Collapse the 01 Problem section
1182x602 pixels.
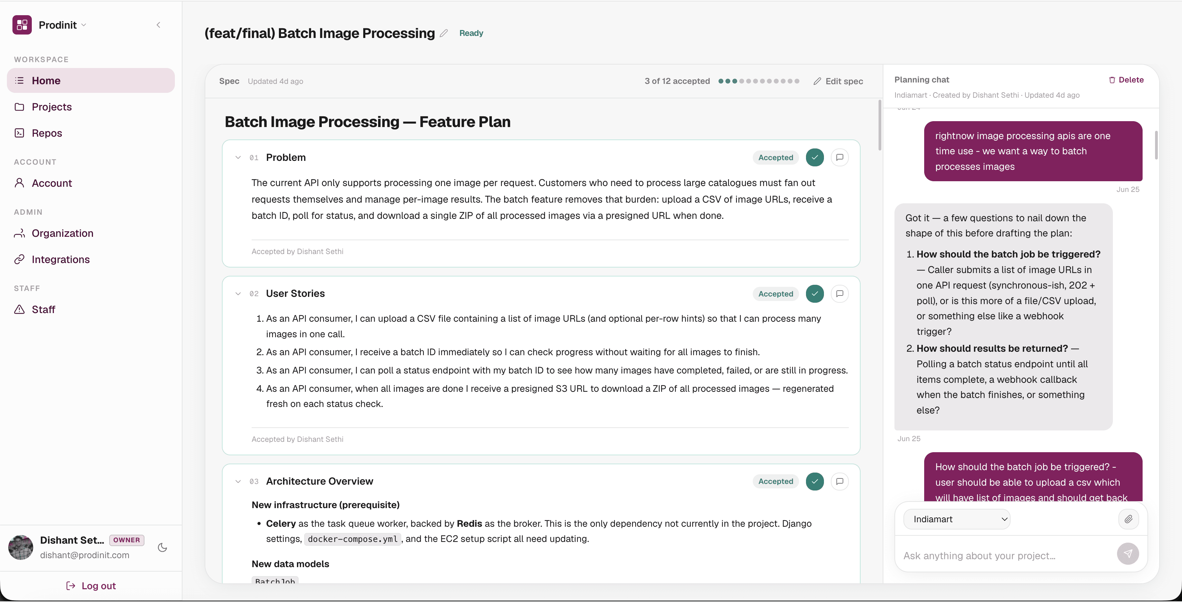[238, 158]
